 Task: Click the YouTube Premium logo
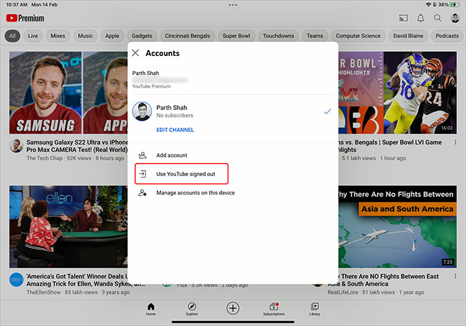(x=25, y=18)
